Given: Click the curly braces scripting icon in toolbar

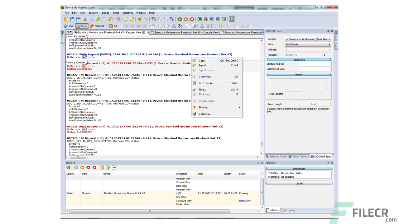Looking at the screenshot, I should tap(232, 19).
